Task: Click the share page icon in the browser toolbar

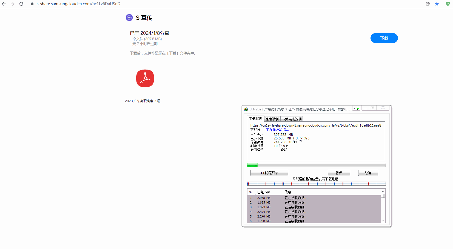Action: click(428, 4)
